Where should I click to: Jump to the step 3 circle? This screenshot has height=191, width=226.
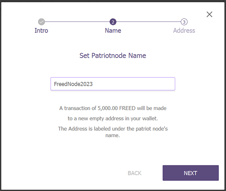[x=184, y=22]
